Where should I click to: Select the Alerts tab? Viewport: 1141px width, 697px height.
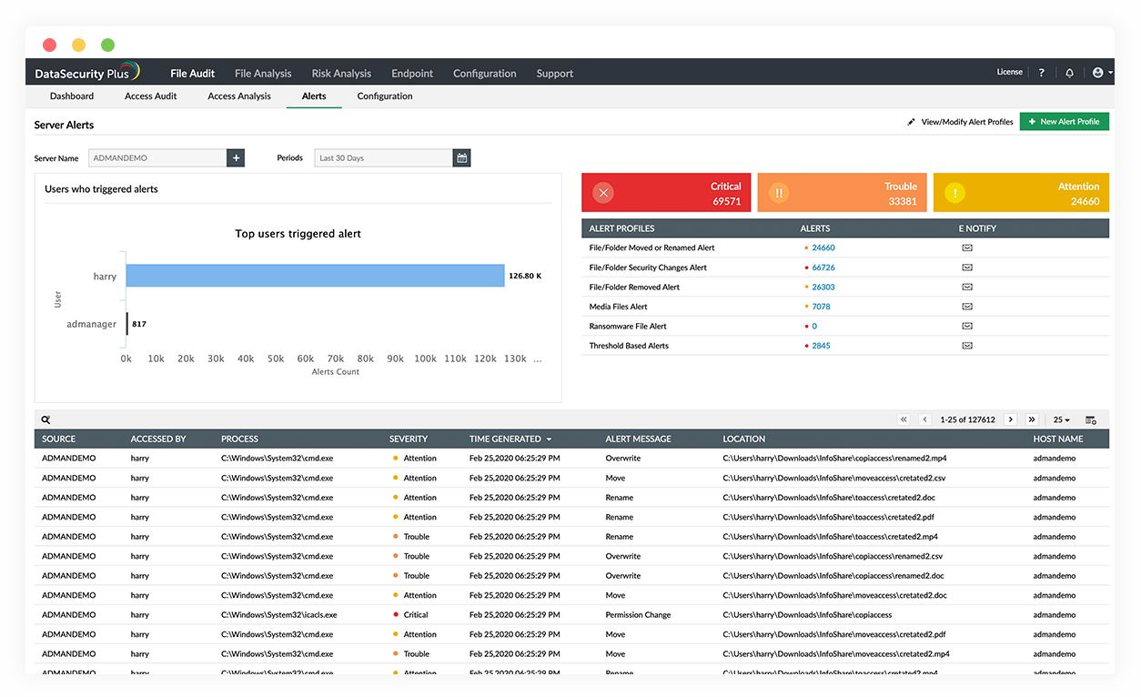pyautogui.click(x=314, y=96)
